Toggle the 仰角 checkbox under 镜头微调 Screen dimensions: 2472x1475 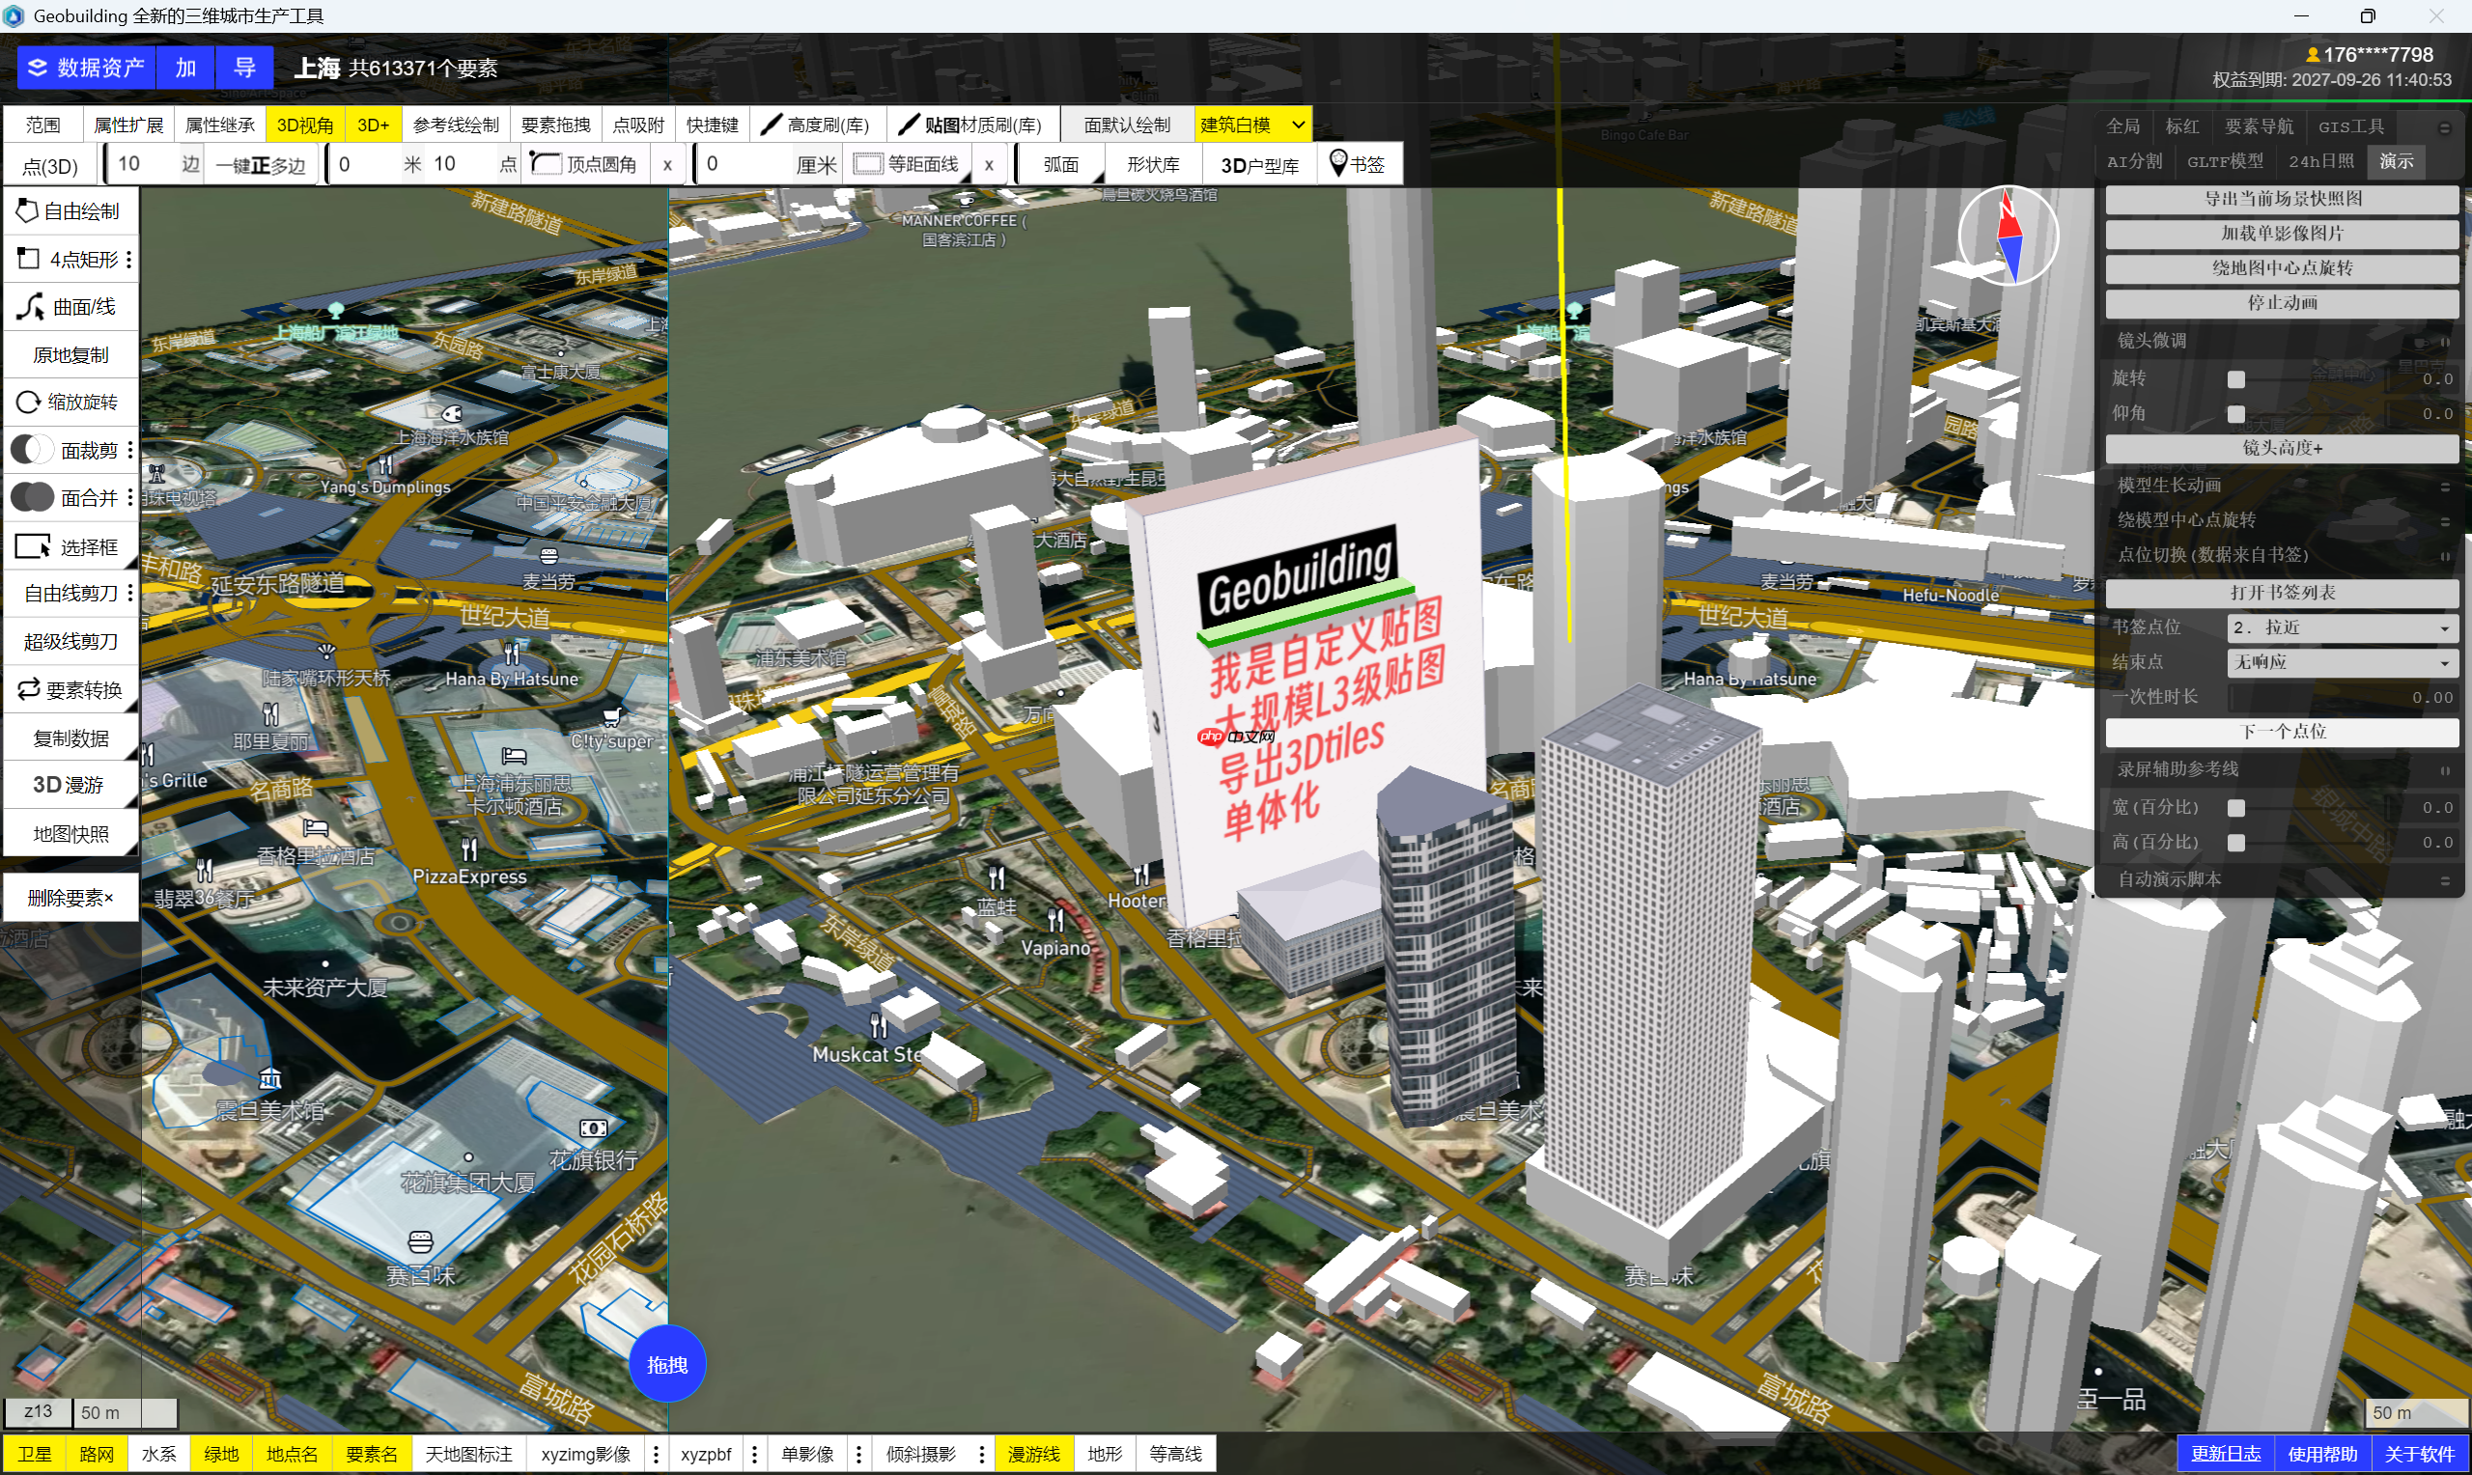point(2236,413)
